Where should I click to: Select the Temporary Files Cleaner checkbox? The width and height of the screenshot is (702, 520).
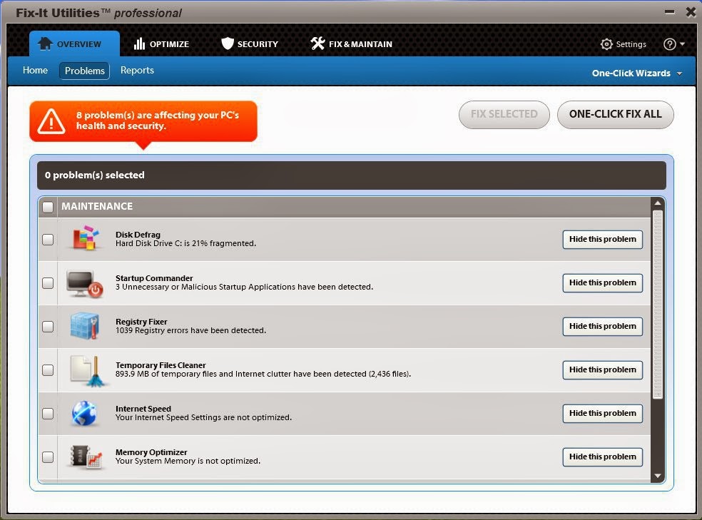pyautogui.click(x=48, y=370)
